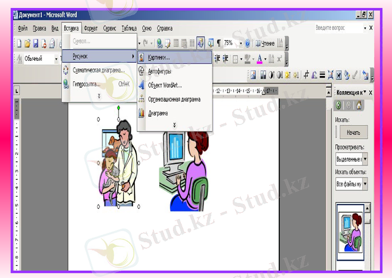The height and width of the screenshot is (278, 392).
Task: Open Просматривать collections dropdown
Action: tap(365, 159)
